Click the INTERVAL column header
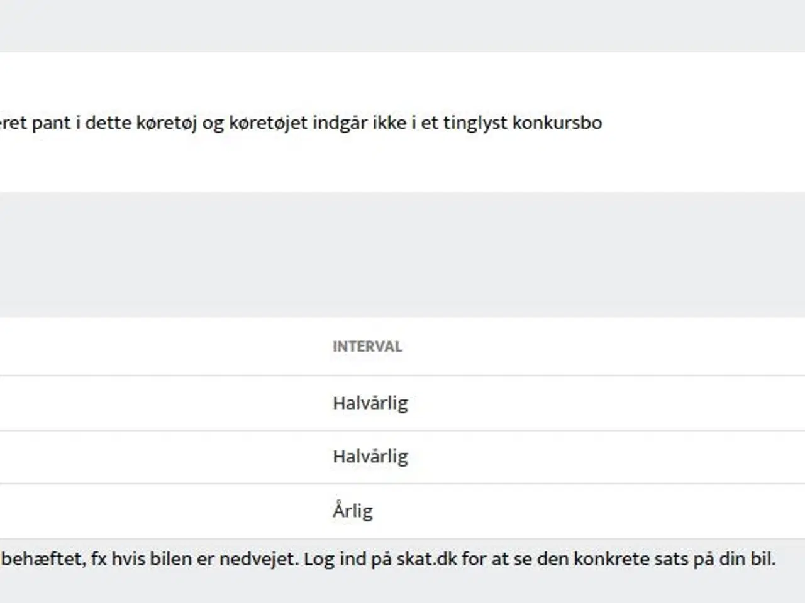The height and width of the screenshot is (603, 805). click(x=367, y=346)
